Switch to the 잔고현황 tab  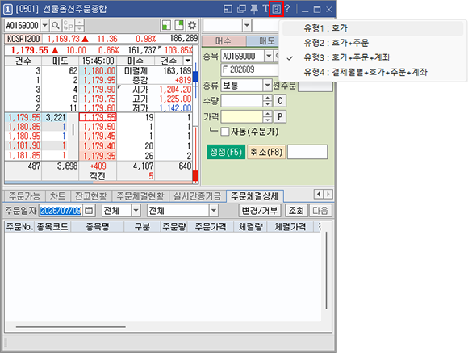click(91, 196)
